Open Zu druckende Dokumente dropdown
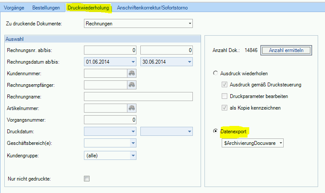 [x=189, y=24]
